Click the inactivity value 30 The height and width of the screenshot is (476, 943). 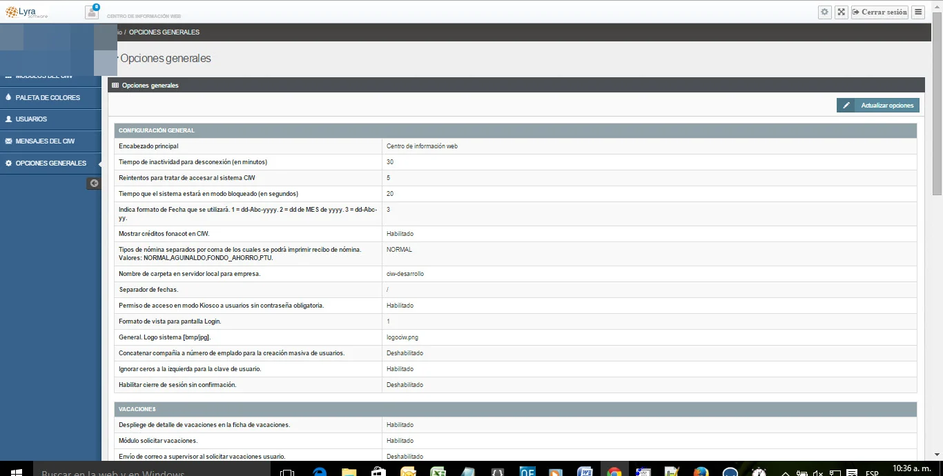390,162
